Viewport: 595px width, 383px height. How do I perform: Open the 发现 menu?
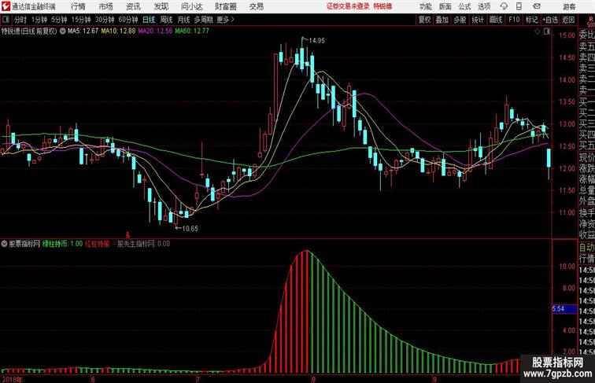click(161, 6)
